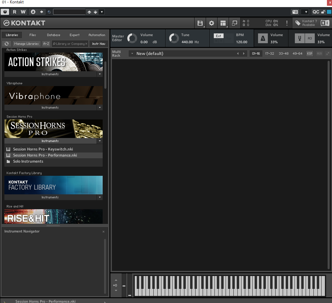Select the 17-32 rack pages tab
This screenshot has width=332, height=303.
pyautogui.click(x=270, y=53)
